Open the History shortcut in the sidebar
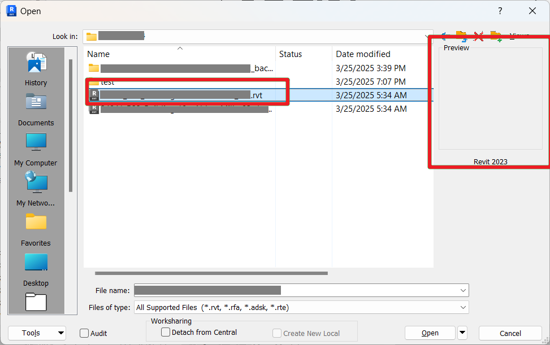Image resolution: width=550 pixels, height=345 pixels. [x=36, y=68]
